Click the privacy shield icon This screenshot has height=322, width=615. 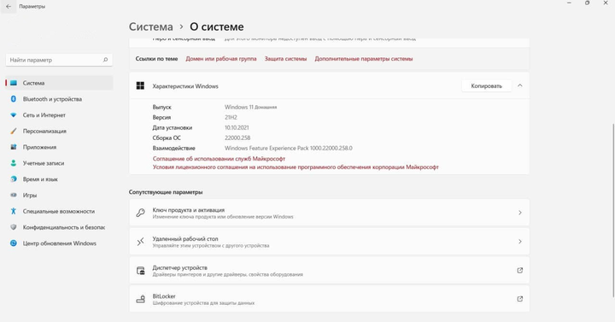click(14, 227)
